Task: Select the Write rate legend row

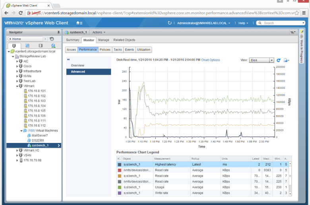Action: tap(203, 193)
